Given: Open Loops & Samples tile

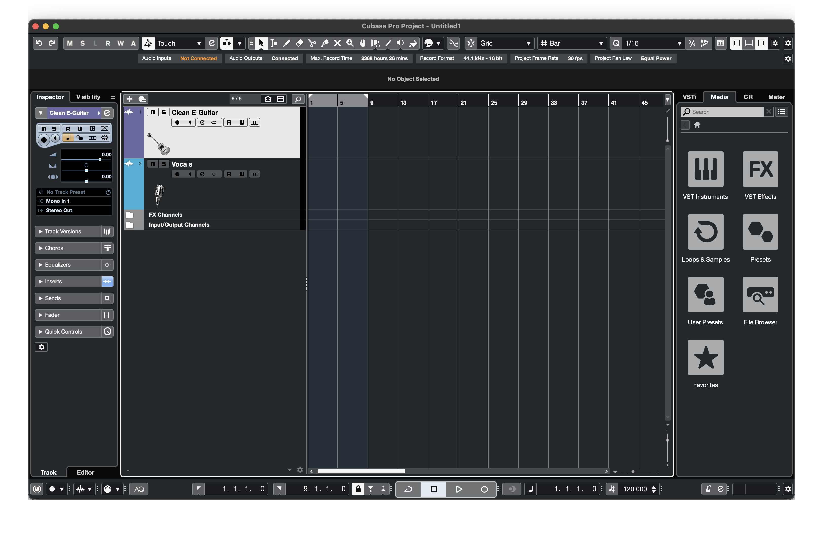Looking at the screenshot, I should (705, 232).
